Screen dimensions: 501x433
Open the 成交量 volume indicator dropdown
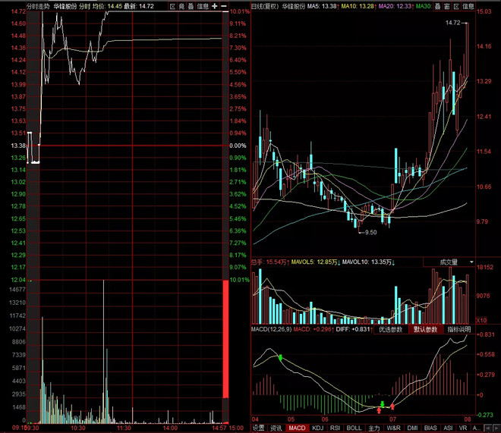(x=449, y=262)
